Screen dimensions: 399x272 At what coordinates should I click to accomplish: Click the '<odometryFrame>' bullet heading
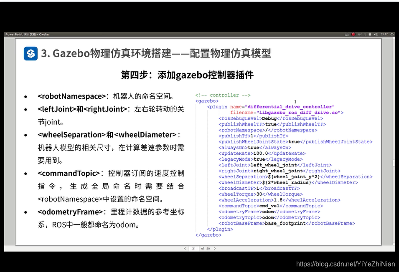tap(70, 212)
